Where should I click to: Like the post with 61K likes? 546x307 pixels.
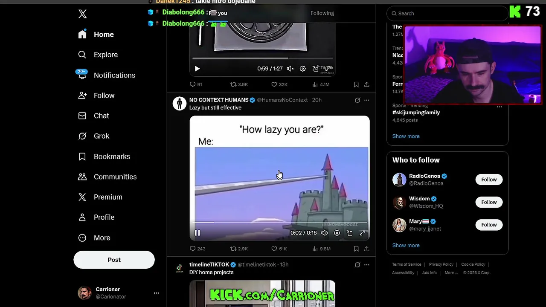coord(279,249)
